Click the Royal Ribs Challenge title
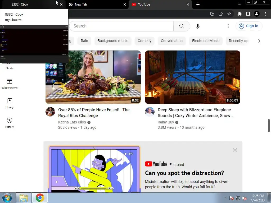Viewport: 271px width, 203px height. [94, 113]
